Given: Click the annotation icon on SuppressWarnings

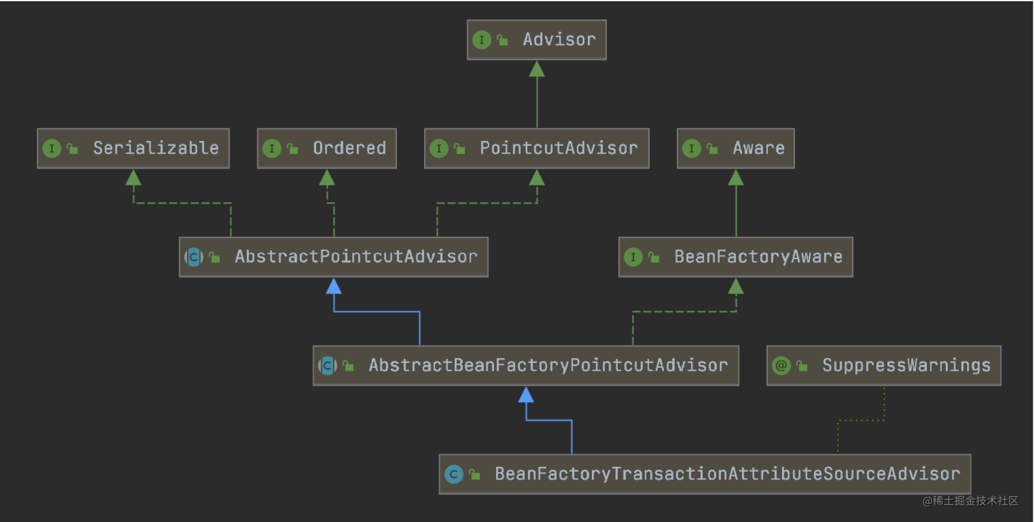Looking at the screenshot, I should coord(781,365).
